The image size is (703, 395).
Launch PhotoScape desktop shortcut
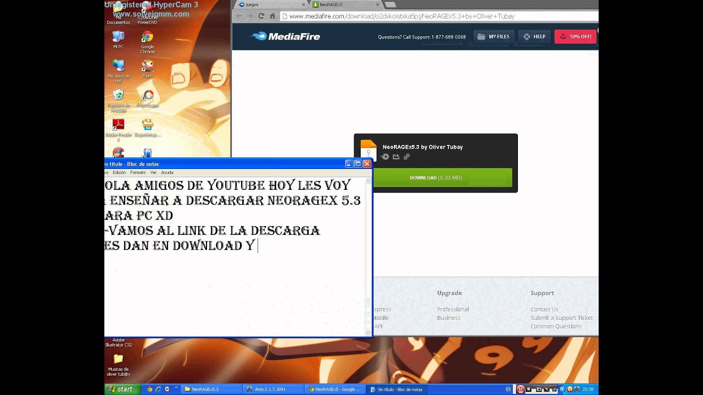pos(147,99)
